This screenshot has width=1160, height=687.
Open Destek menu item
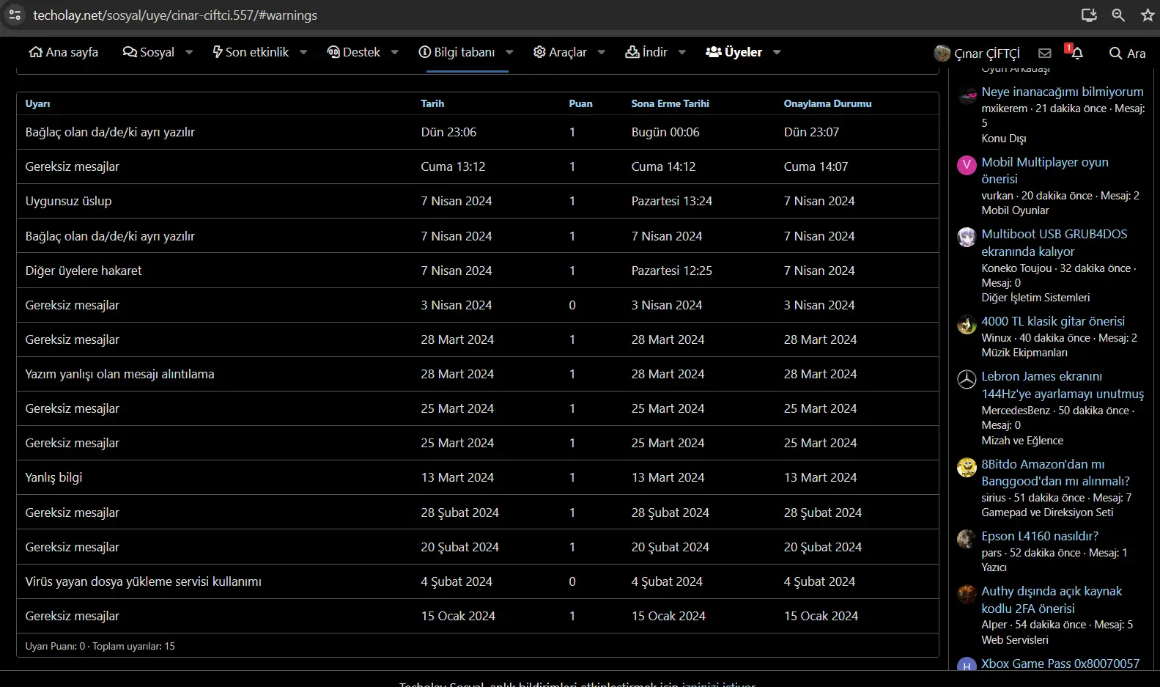pyautogui.click(x=353, y=52)
